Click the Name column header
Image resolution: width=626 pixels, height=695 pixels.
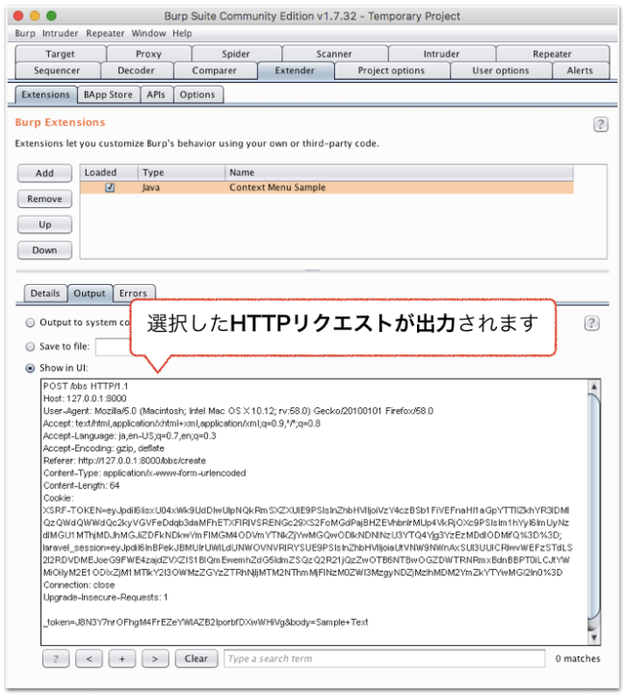pos(399,172)
